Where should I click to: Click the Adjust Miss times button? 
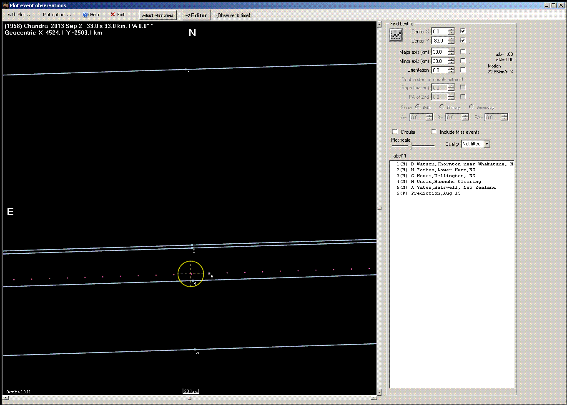(158, 15)
